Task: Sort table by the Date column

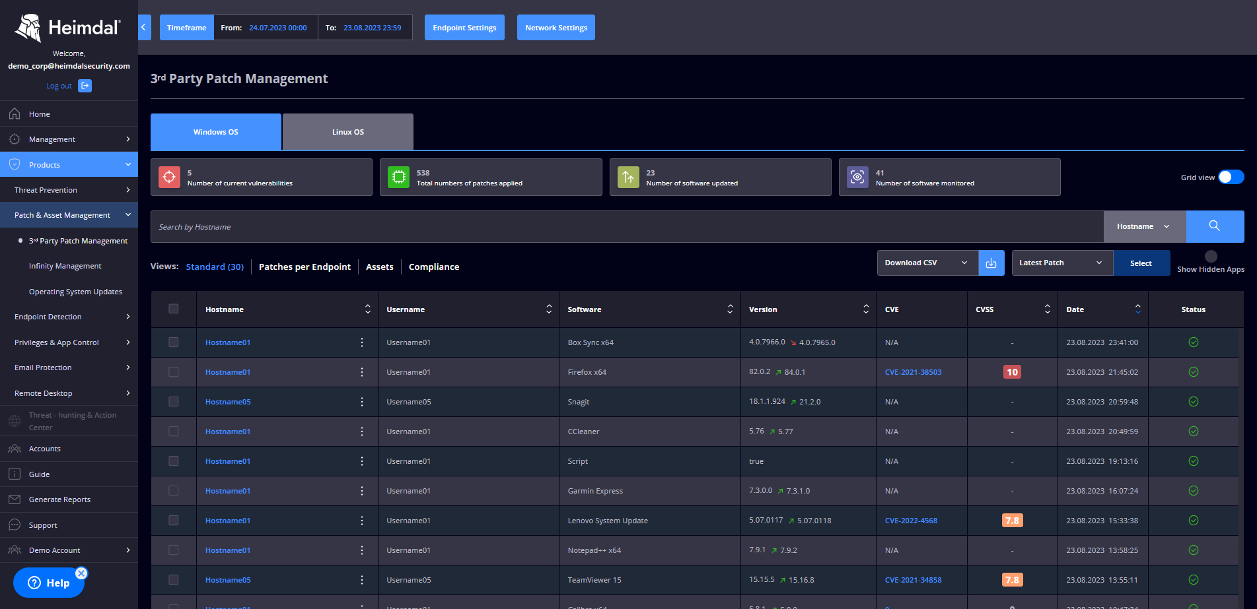Action: 1137,309
